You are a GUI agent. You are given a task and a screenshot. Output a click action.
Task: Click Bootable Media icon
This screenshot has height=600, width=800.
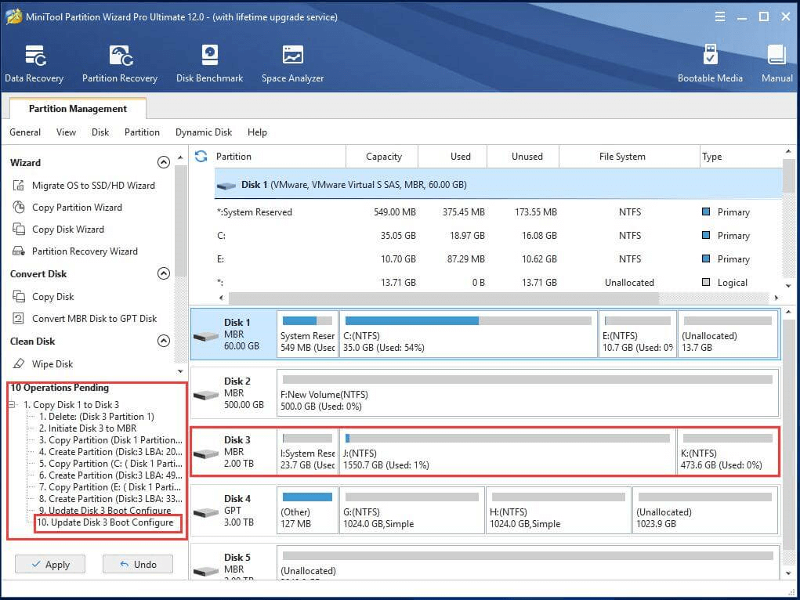pos(710,63)
